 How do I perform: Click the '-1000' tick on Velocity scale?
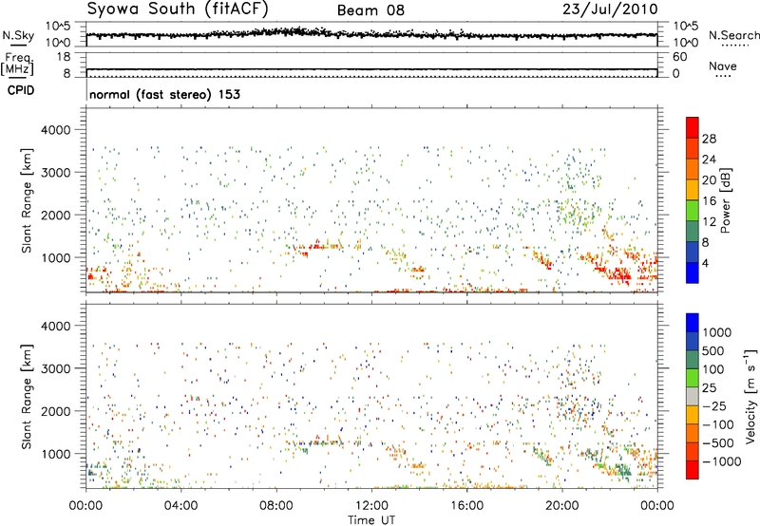[722, 461]
